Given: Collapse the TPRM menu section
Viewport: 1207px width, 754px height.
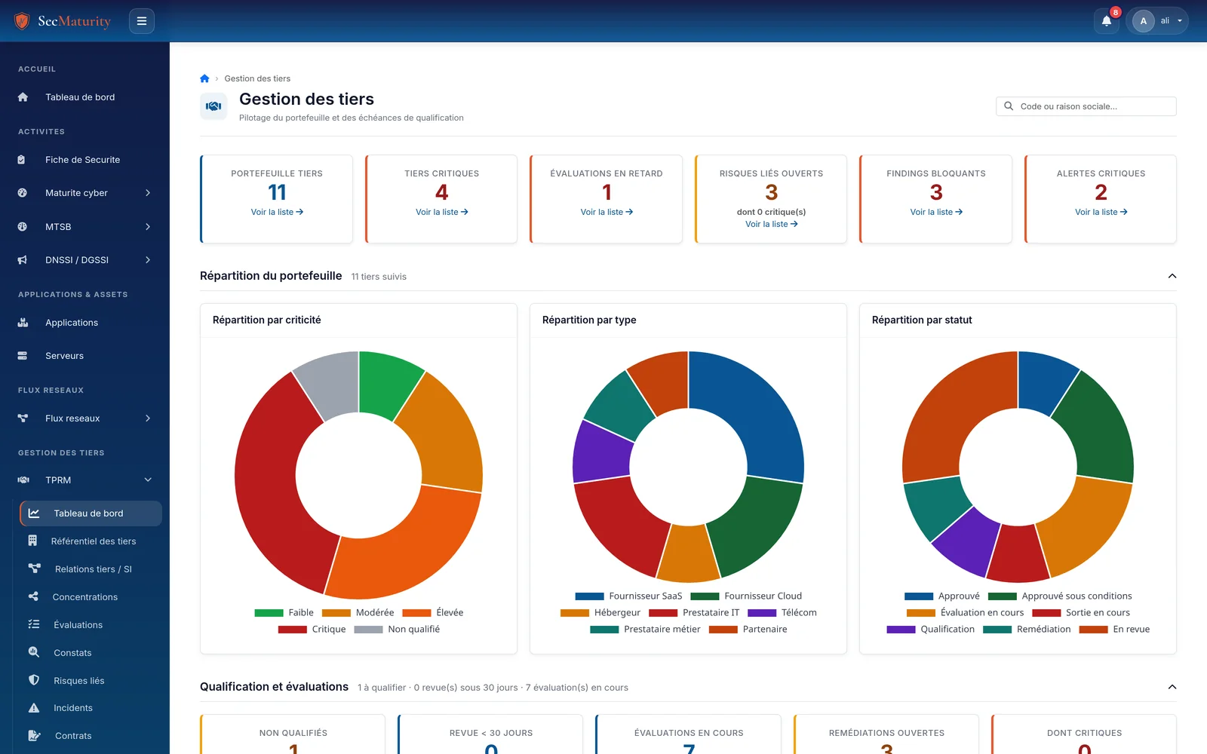Looking at the screenshot, I should point(148,480).
